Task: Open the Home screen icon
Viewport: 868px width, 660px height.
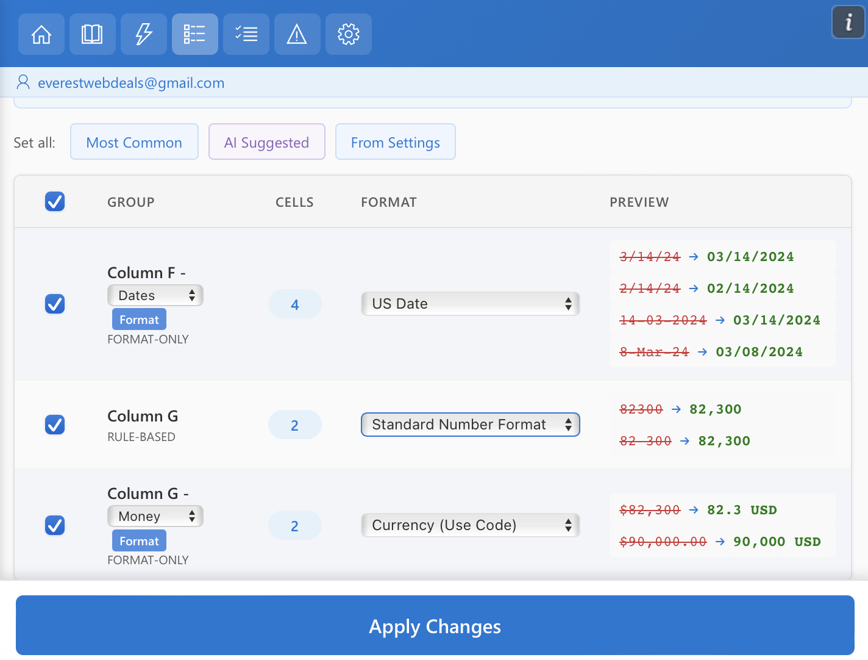Action: click(x=41, y=34)
